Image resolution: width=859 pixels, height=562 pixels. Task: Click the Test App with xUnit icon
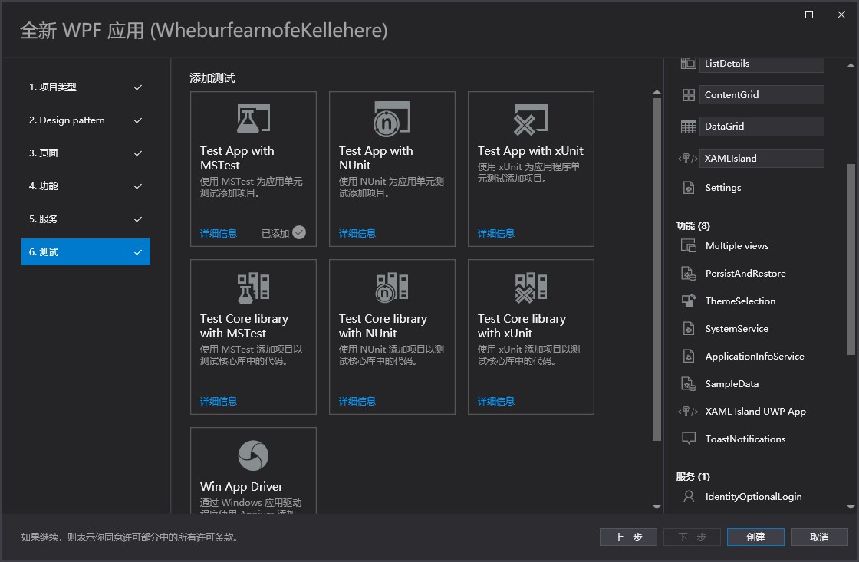pyautogui.click(x=530, y=119)
